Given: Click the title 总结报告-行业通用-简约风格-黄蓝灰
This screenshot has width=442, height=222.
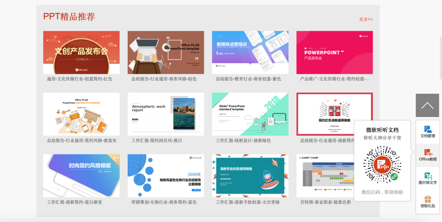Looking at the screenshot, I should click(x=82, y=140).
